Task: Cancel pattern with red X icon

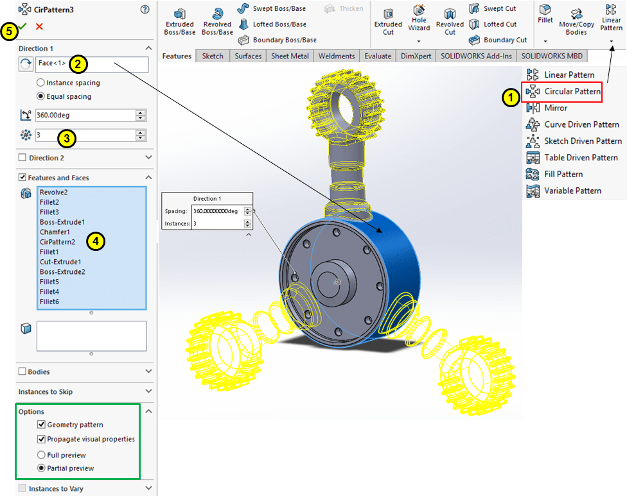Action: [x=40, y=27]
